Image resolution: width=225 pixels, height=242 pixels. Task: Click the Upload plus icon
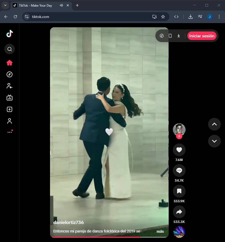[x=10, y=109]
